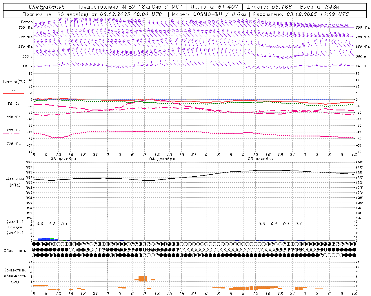Click the Chelyabinsk station title

point(46,7)
